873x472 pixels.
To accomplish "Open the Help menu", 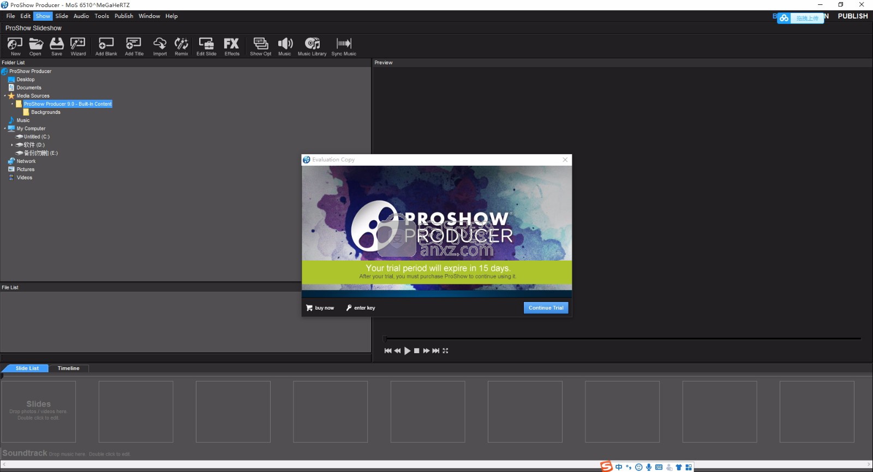I will 171,16.
